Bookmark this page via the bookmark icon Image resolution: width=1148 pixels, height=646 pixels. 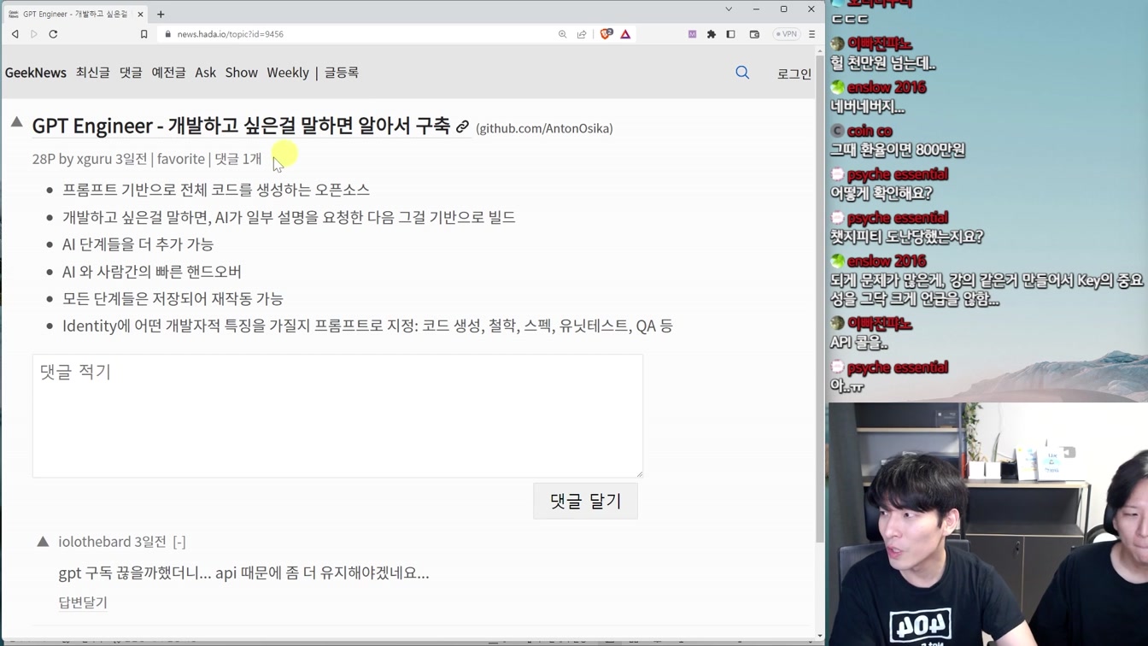pyautogui.click(x=143, y=34)
